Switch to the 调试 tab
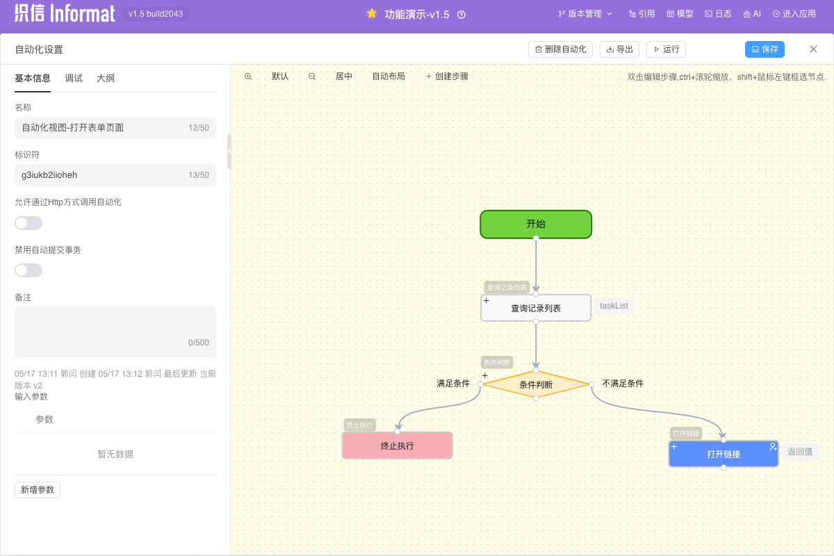 point(74,79)
